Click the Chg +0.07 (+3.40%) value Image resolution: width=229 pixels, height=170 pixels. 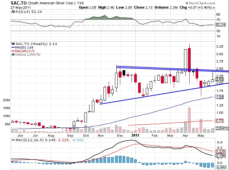click(x=196, y=8)
